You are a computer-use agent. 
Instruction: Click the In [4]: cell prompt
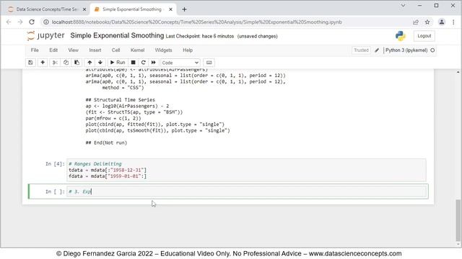55,164
